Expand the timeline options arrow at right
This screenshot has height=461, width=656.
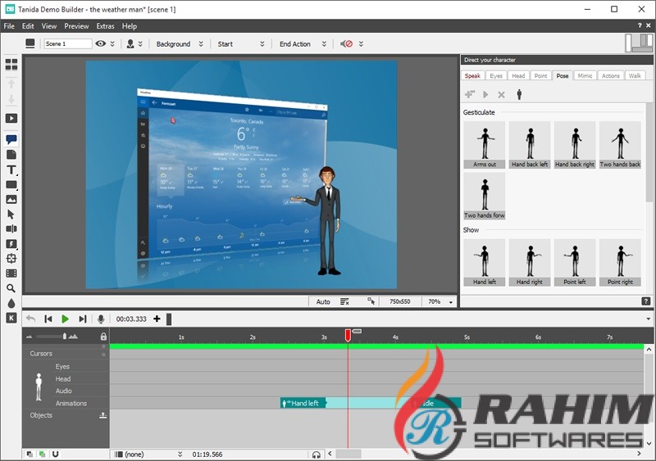coord(648,319)
